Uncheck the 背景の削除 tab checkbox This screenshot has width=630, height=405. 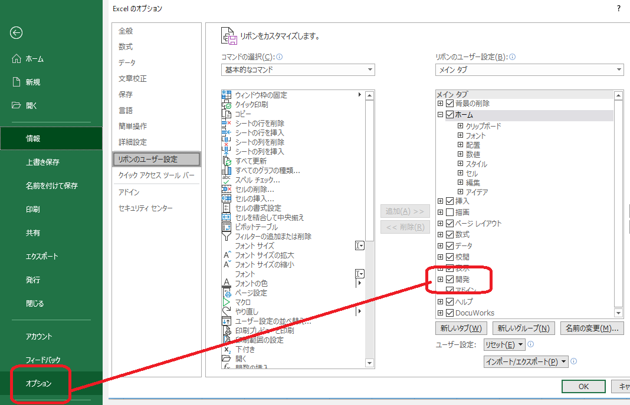coord(449,104)
